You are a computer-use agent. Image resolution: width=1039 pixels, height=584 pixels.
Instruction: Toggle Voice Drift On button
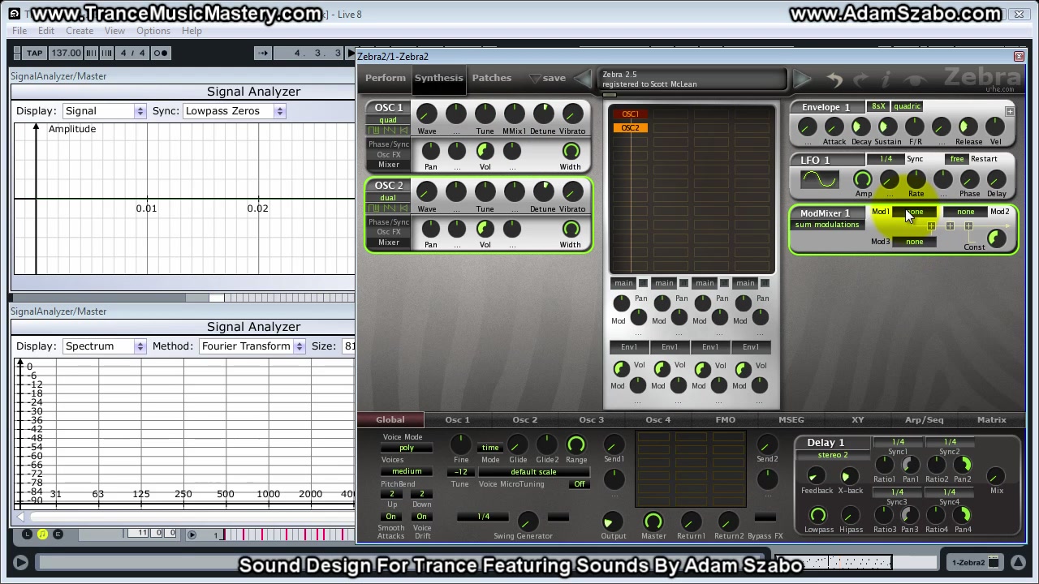point(421,517)
